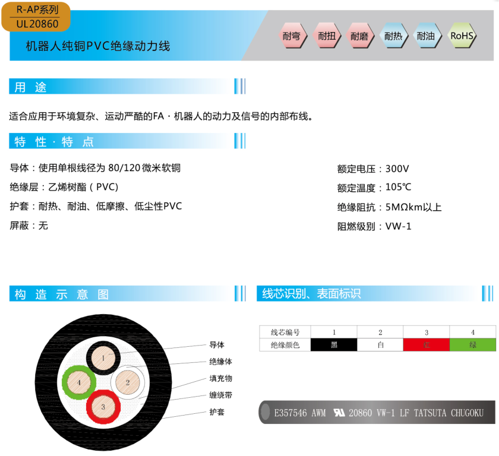Click the 耐扭 hexagon badge

(x=326, y=36)
